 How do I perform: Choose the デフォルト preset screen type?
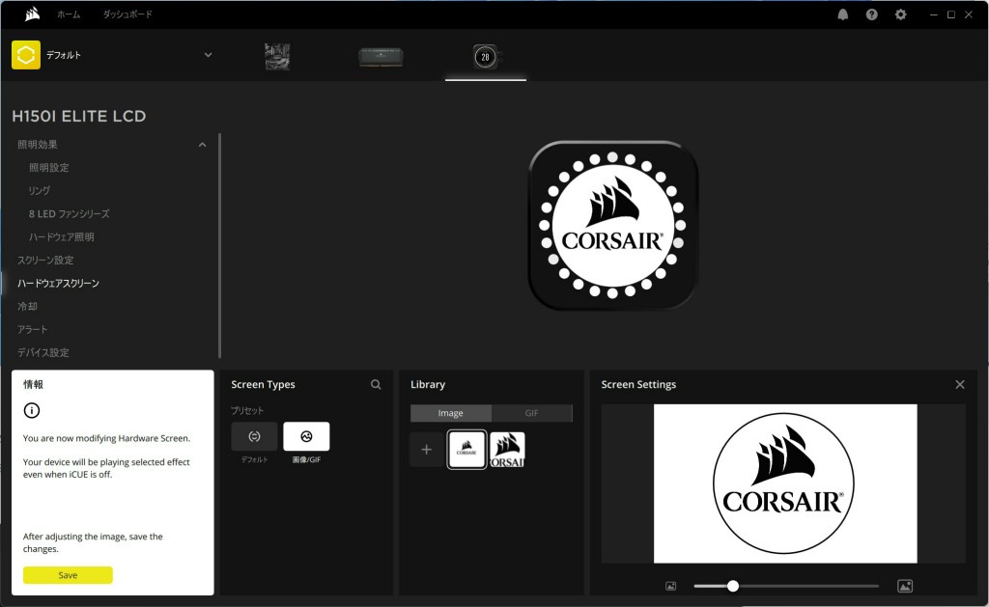254,437
